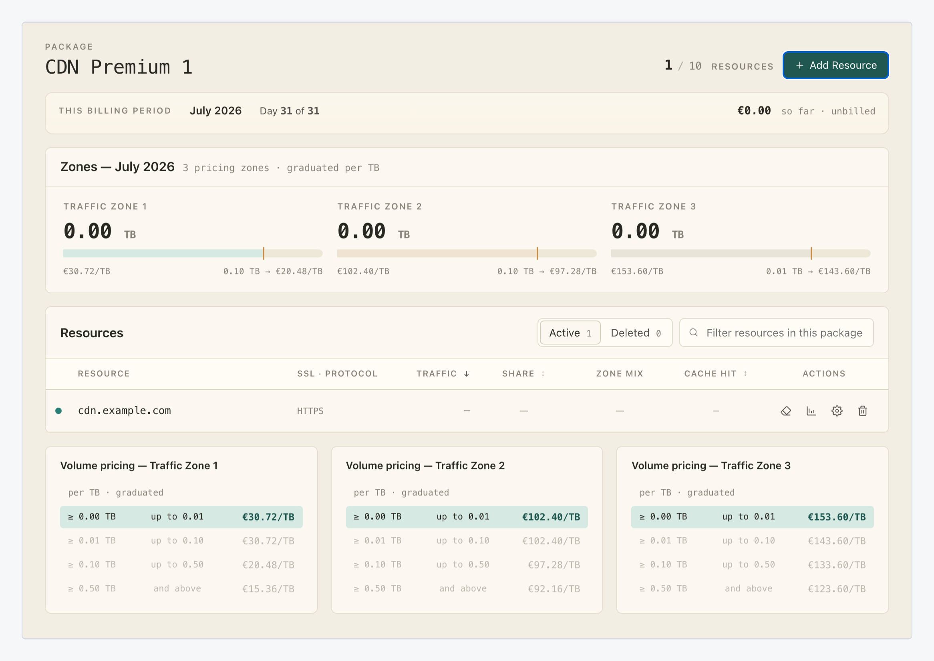Click the €153.60/TB label under the Zone 3 bar
The width and height of the screenshot is (934, 661).
[637, 271]
